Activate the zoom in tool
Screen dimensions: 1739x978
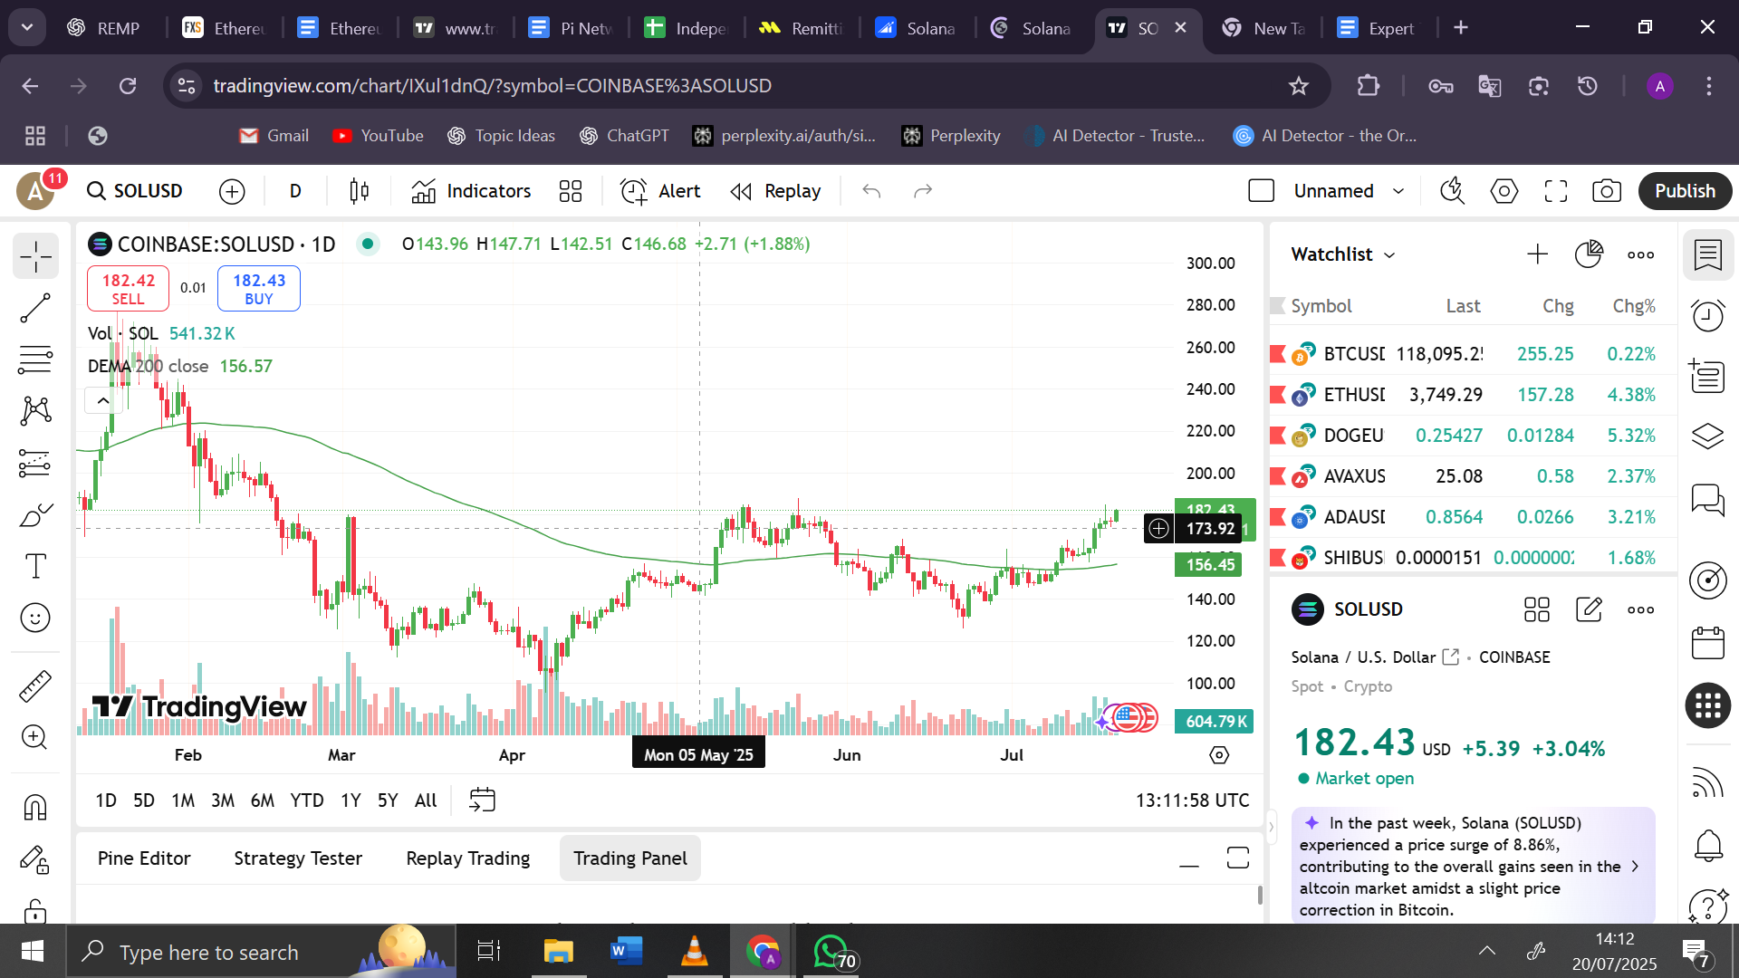[x=35, y=738]
